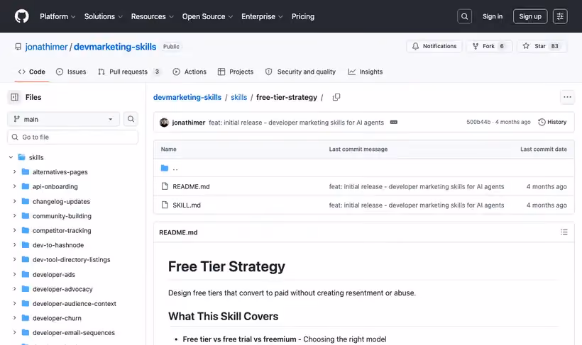Open the Projects tab

tap(236, 72)
